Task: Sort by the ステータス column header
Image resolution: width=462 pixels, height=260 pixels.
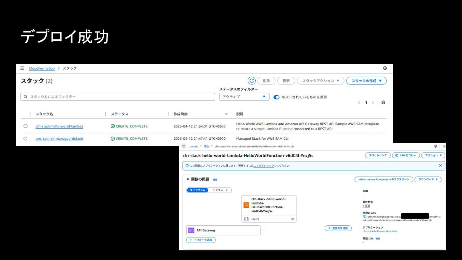Action: point(119,114)
